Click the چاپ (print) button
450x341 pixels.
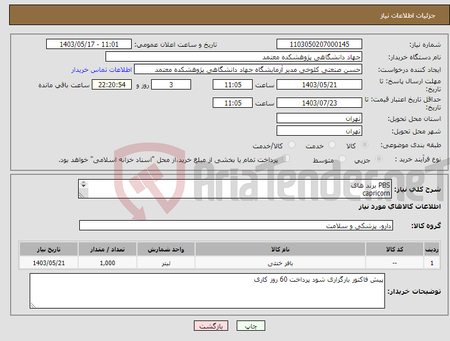[x=250, y=326]
